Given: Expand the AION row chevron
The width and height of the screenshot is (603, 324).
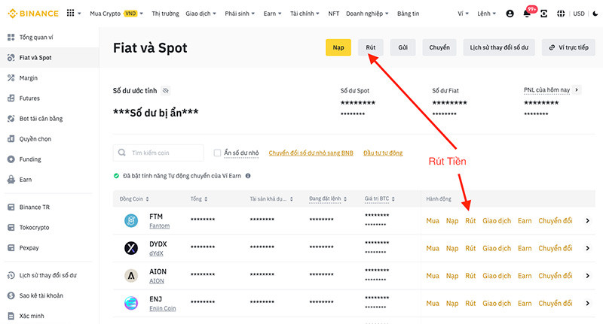Looking at the screenshot, I should tap(588, 276).
